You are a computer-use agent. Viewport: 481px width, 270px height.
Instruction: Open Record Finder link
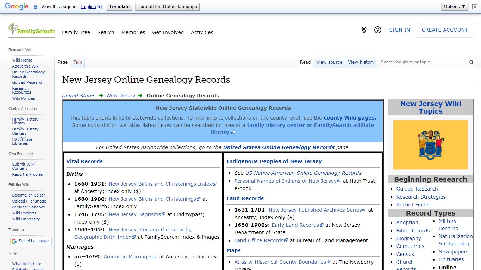[x=413, y=205]
